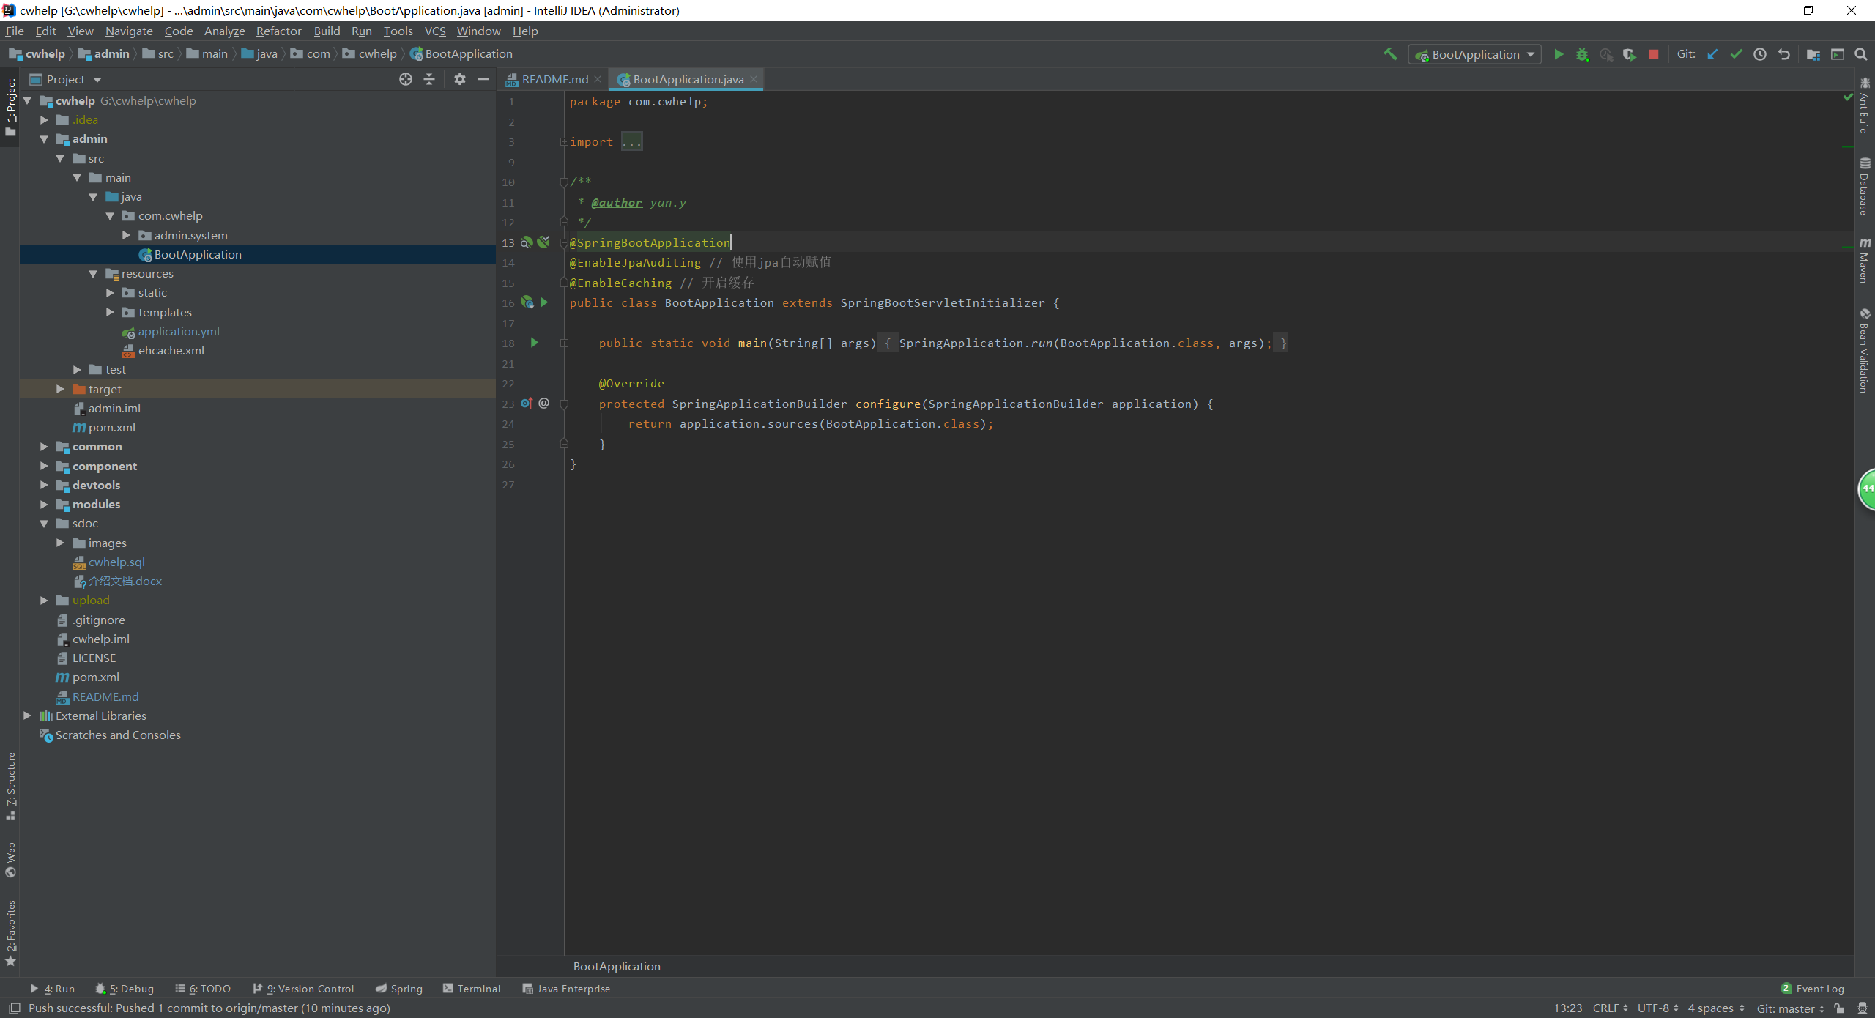Expand the folded import block
This screenshot has width=1875, height=1018.
coord(564,141)
